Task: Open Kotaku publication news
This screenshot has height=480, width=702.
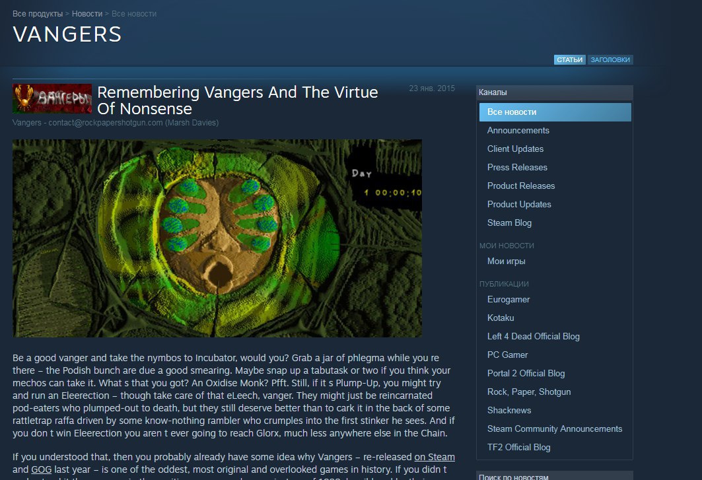Action: point(501,318)
